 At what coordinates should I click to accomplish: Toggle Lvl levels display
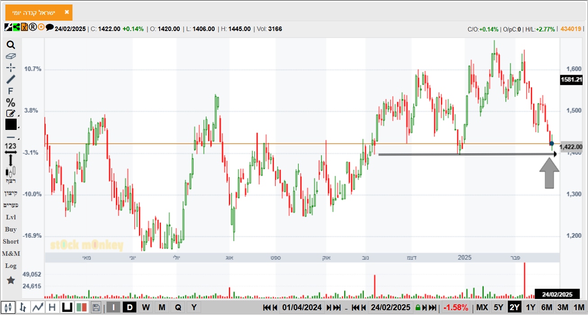point(11,217)
